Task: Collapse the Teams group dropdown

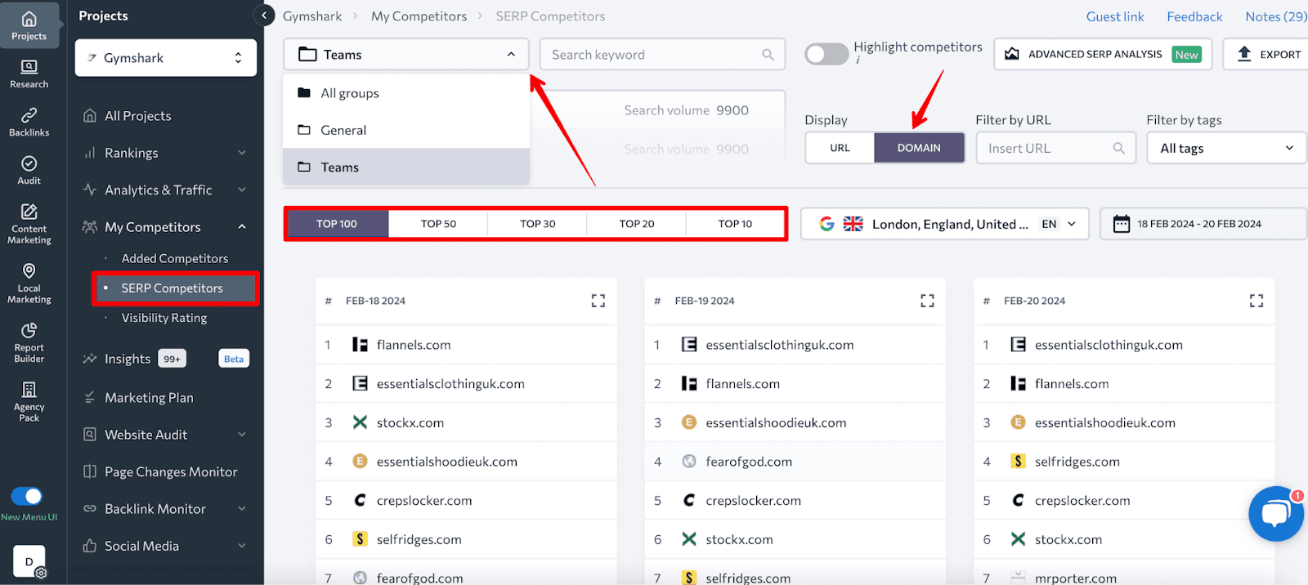Action: 406,55
